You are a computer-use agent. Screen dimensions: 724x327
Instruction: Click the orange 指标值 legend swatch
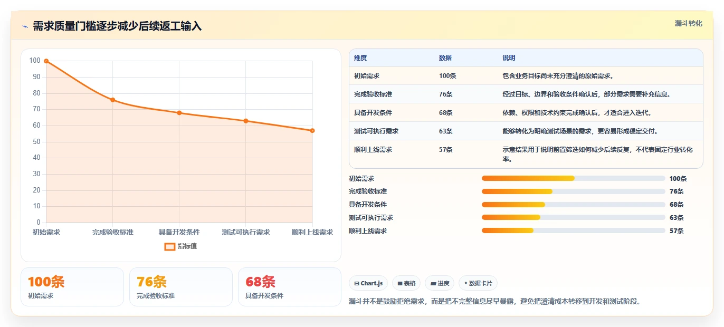coord(170,246)
